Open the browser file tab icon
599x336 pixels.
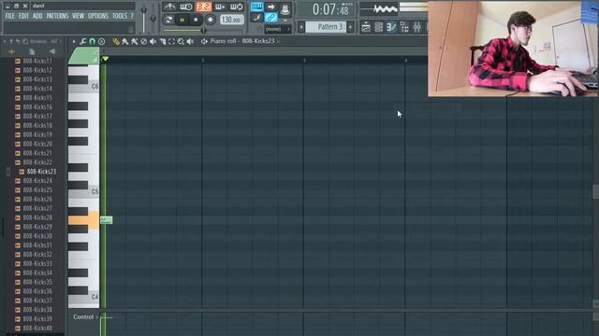coord(32,51)
